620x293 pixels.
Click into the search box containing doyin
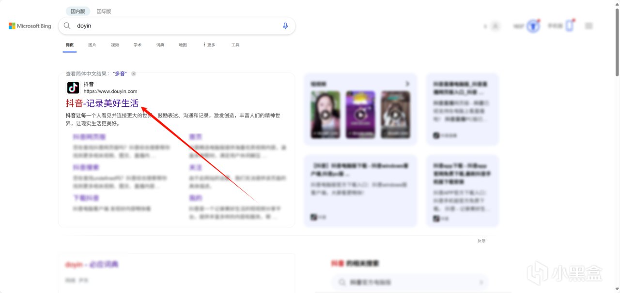[177, 26]
